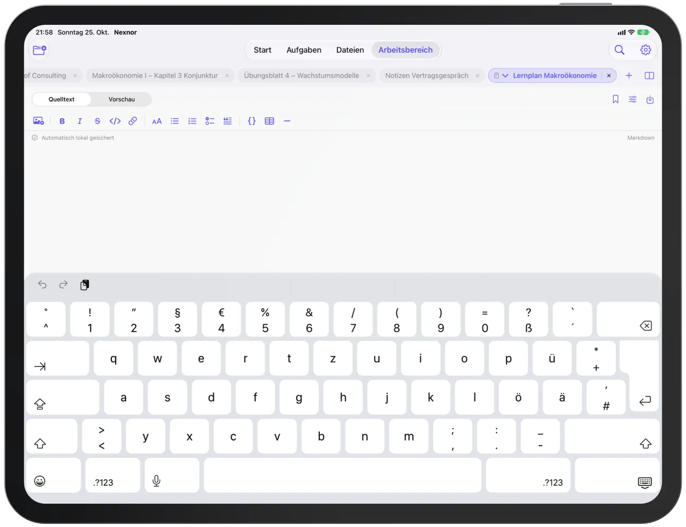
Task: Insert a hyperlink
Action: (133, 121)
